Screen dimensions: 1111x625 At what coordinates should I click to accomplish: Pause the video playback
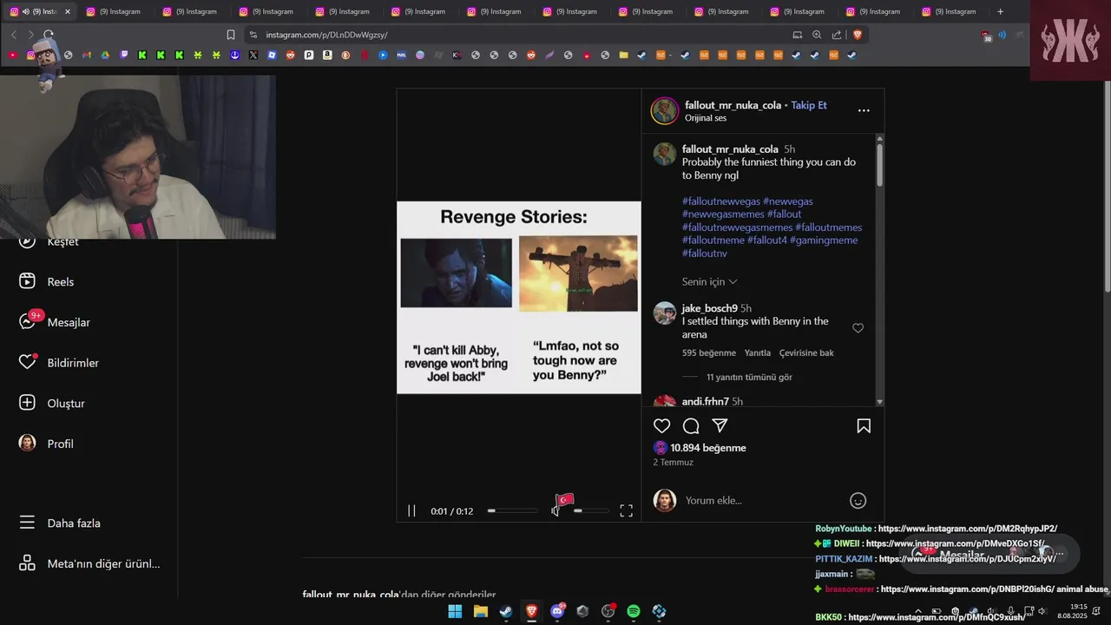point(411,511)
